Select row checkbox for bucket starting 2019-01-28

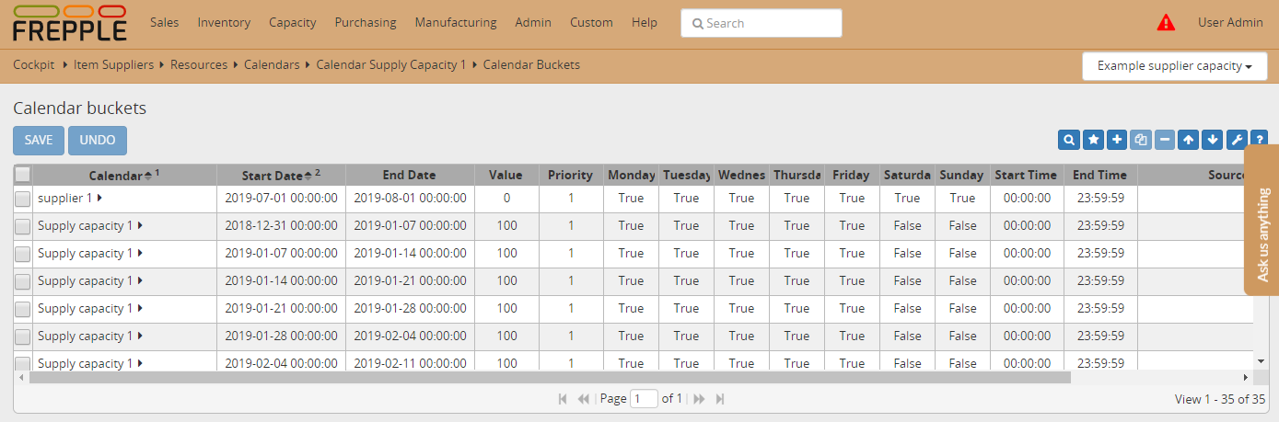point(23,336)
